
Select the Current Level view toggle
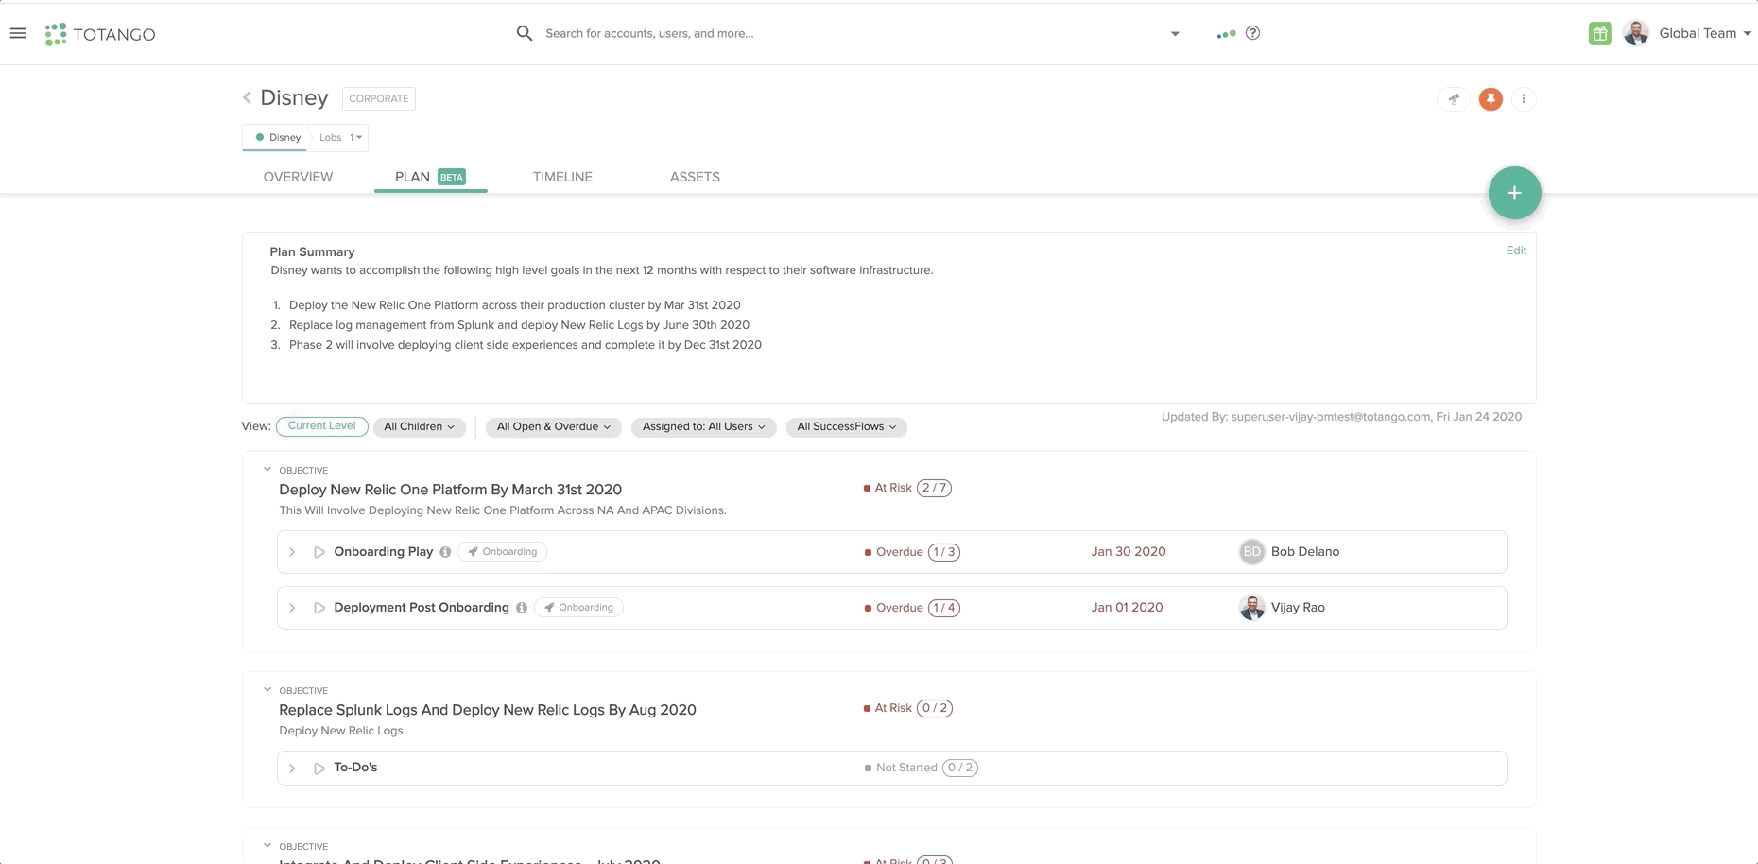pos(321,426)
